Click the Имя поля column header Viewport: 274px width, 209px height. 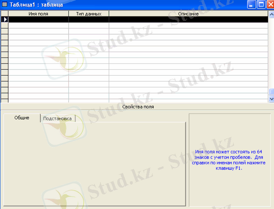[38, 14]
